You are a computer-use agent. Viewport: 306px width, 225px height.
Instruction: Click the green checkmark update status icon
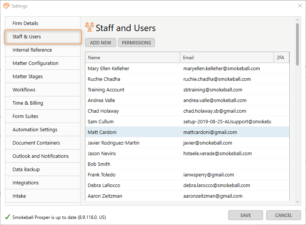point(8,217)
